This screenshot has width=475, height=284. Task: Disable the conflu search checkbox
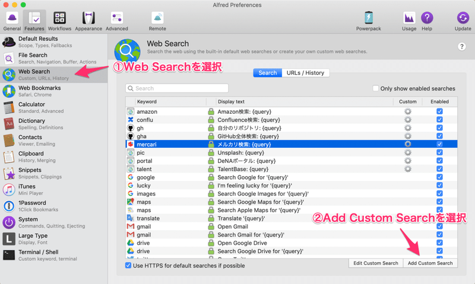click(x=439, y=119)
